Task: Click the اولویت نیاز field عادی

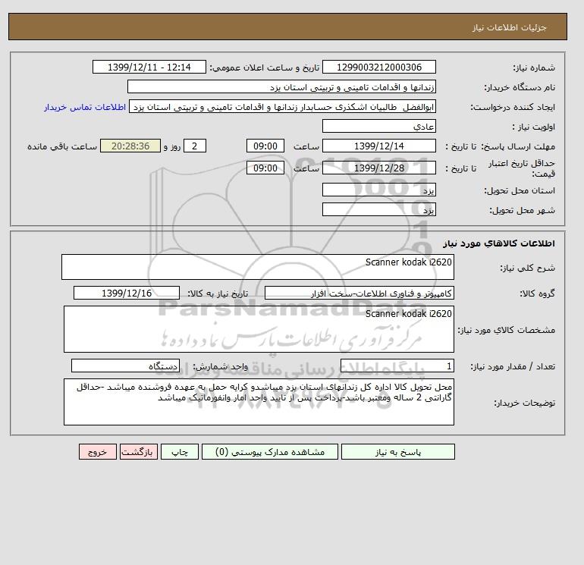Action: [x=378, y=126]
